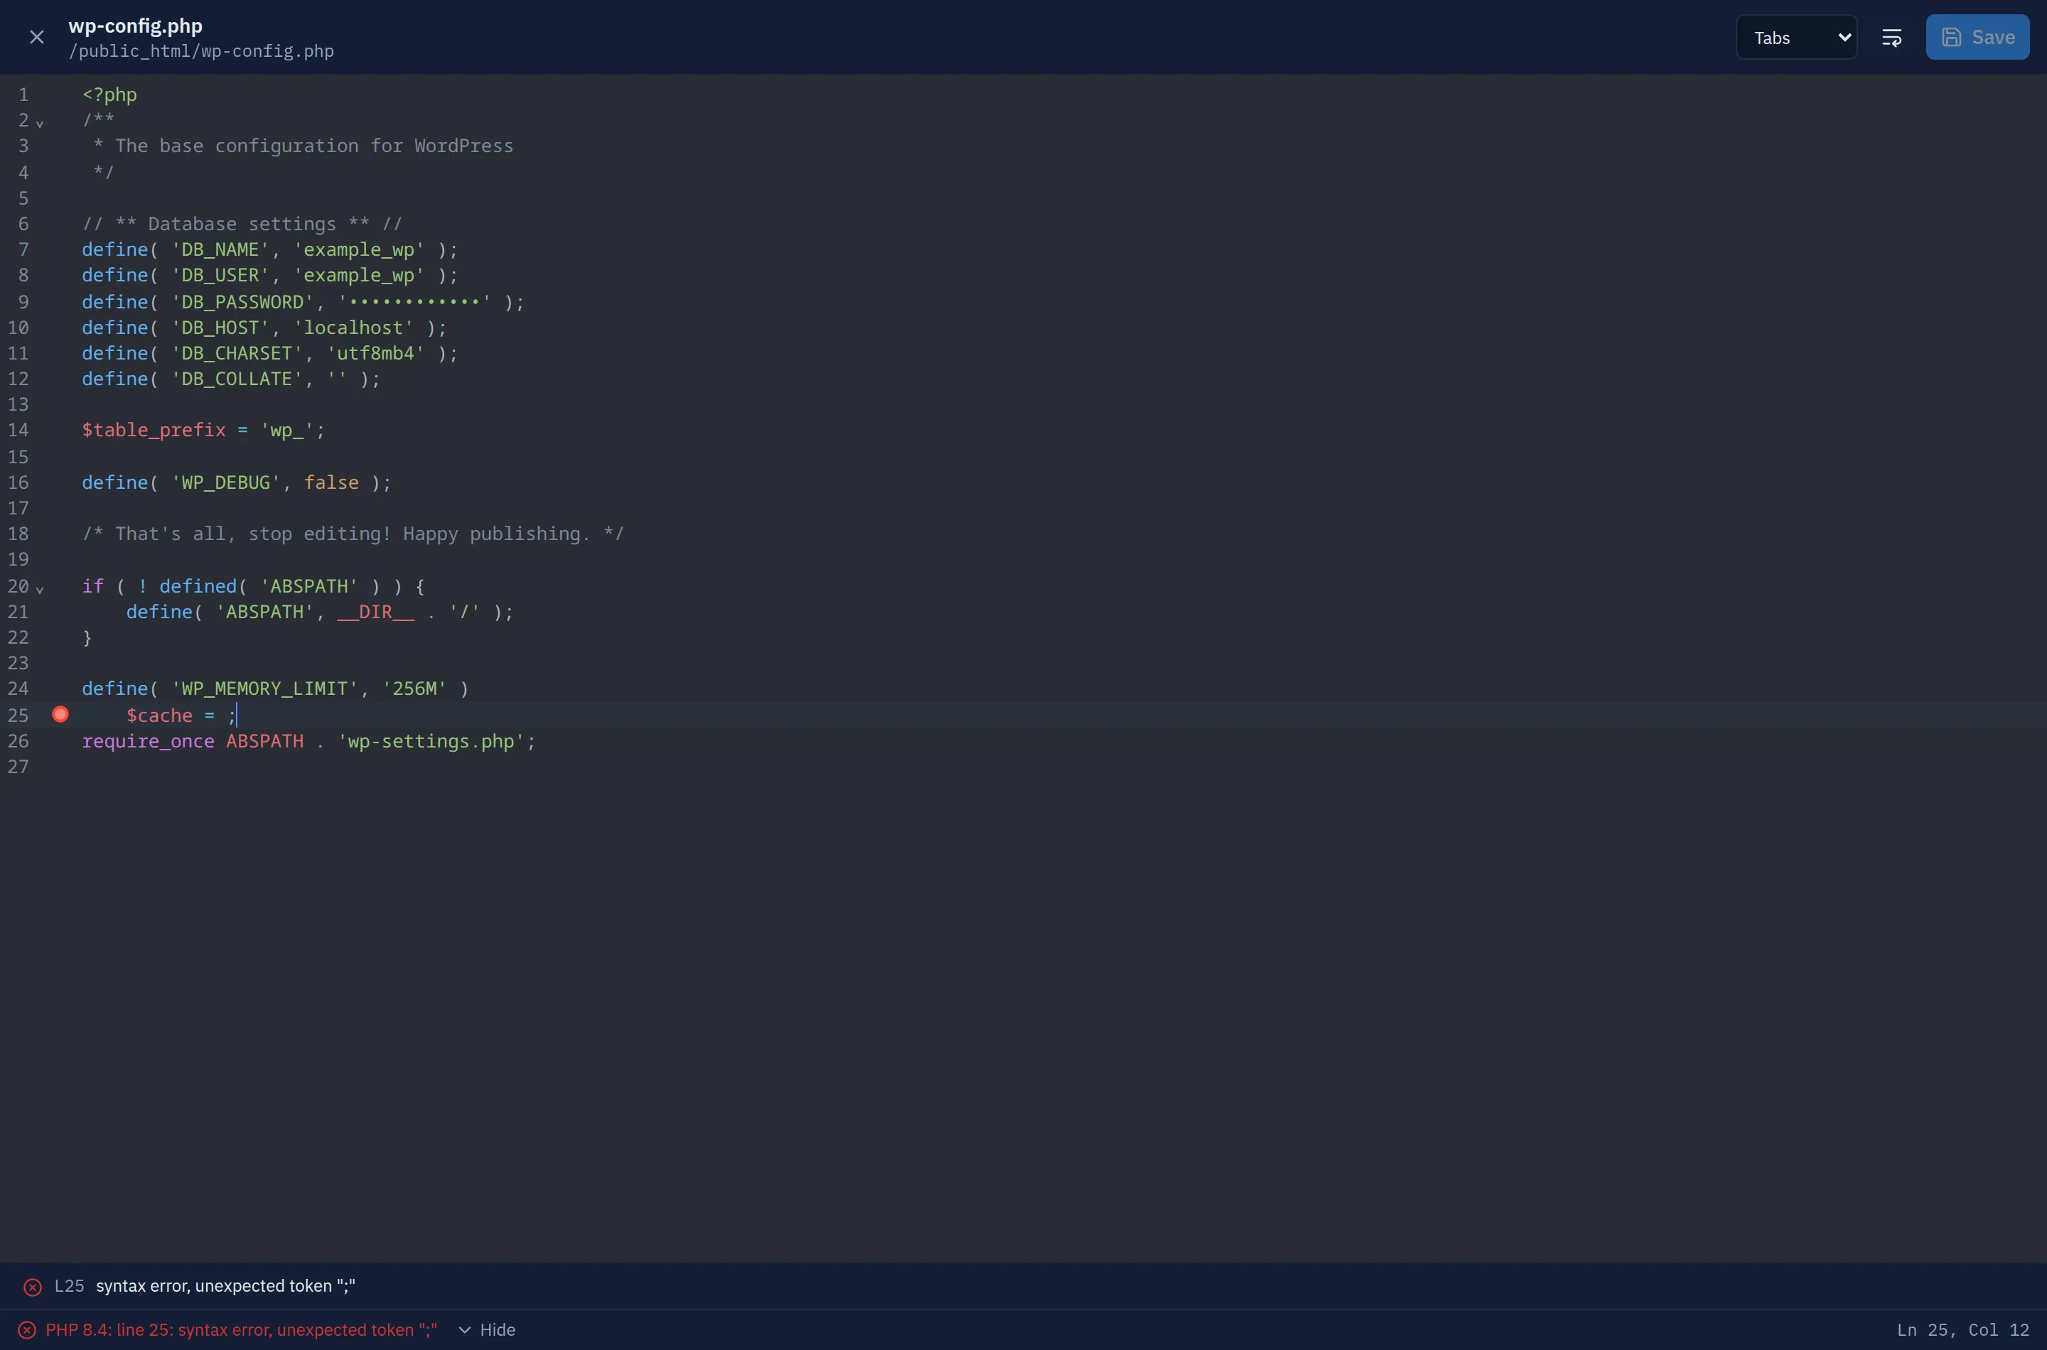Collapse the if block at line 20
2047x1350 pixels.
(40, 589)
